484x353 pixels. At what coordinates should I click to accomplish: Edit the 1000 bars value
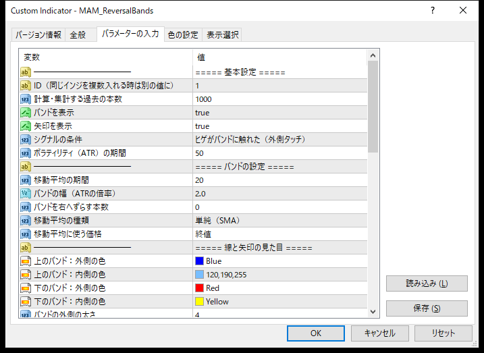(280, 99)
